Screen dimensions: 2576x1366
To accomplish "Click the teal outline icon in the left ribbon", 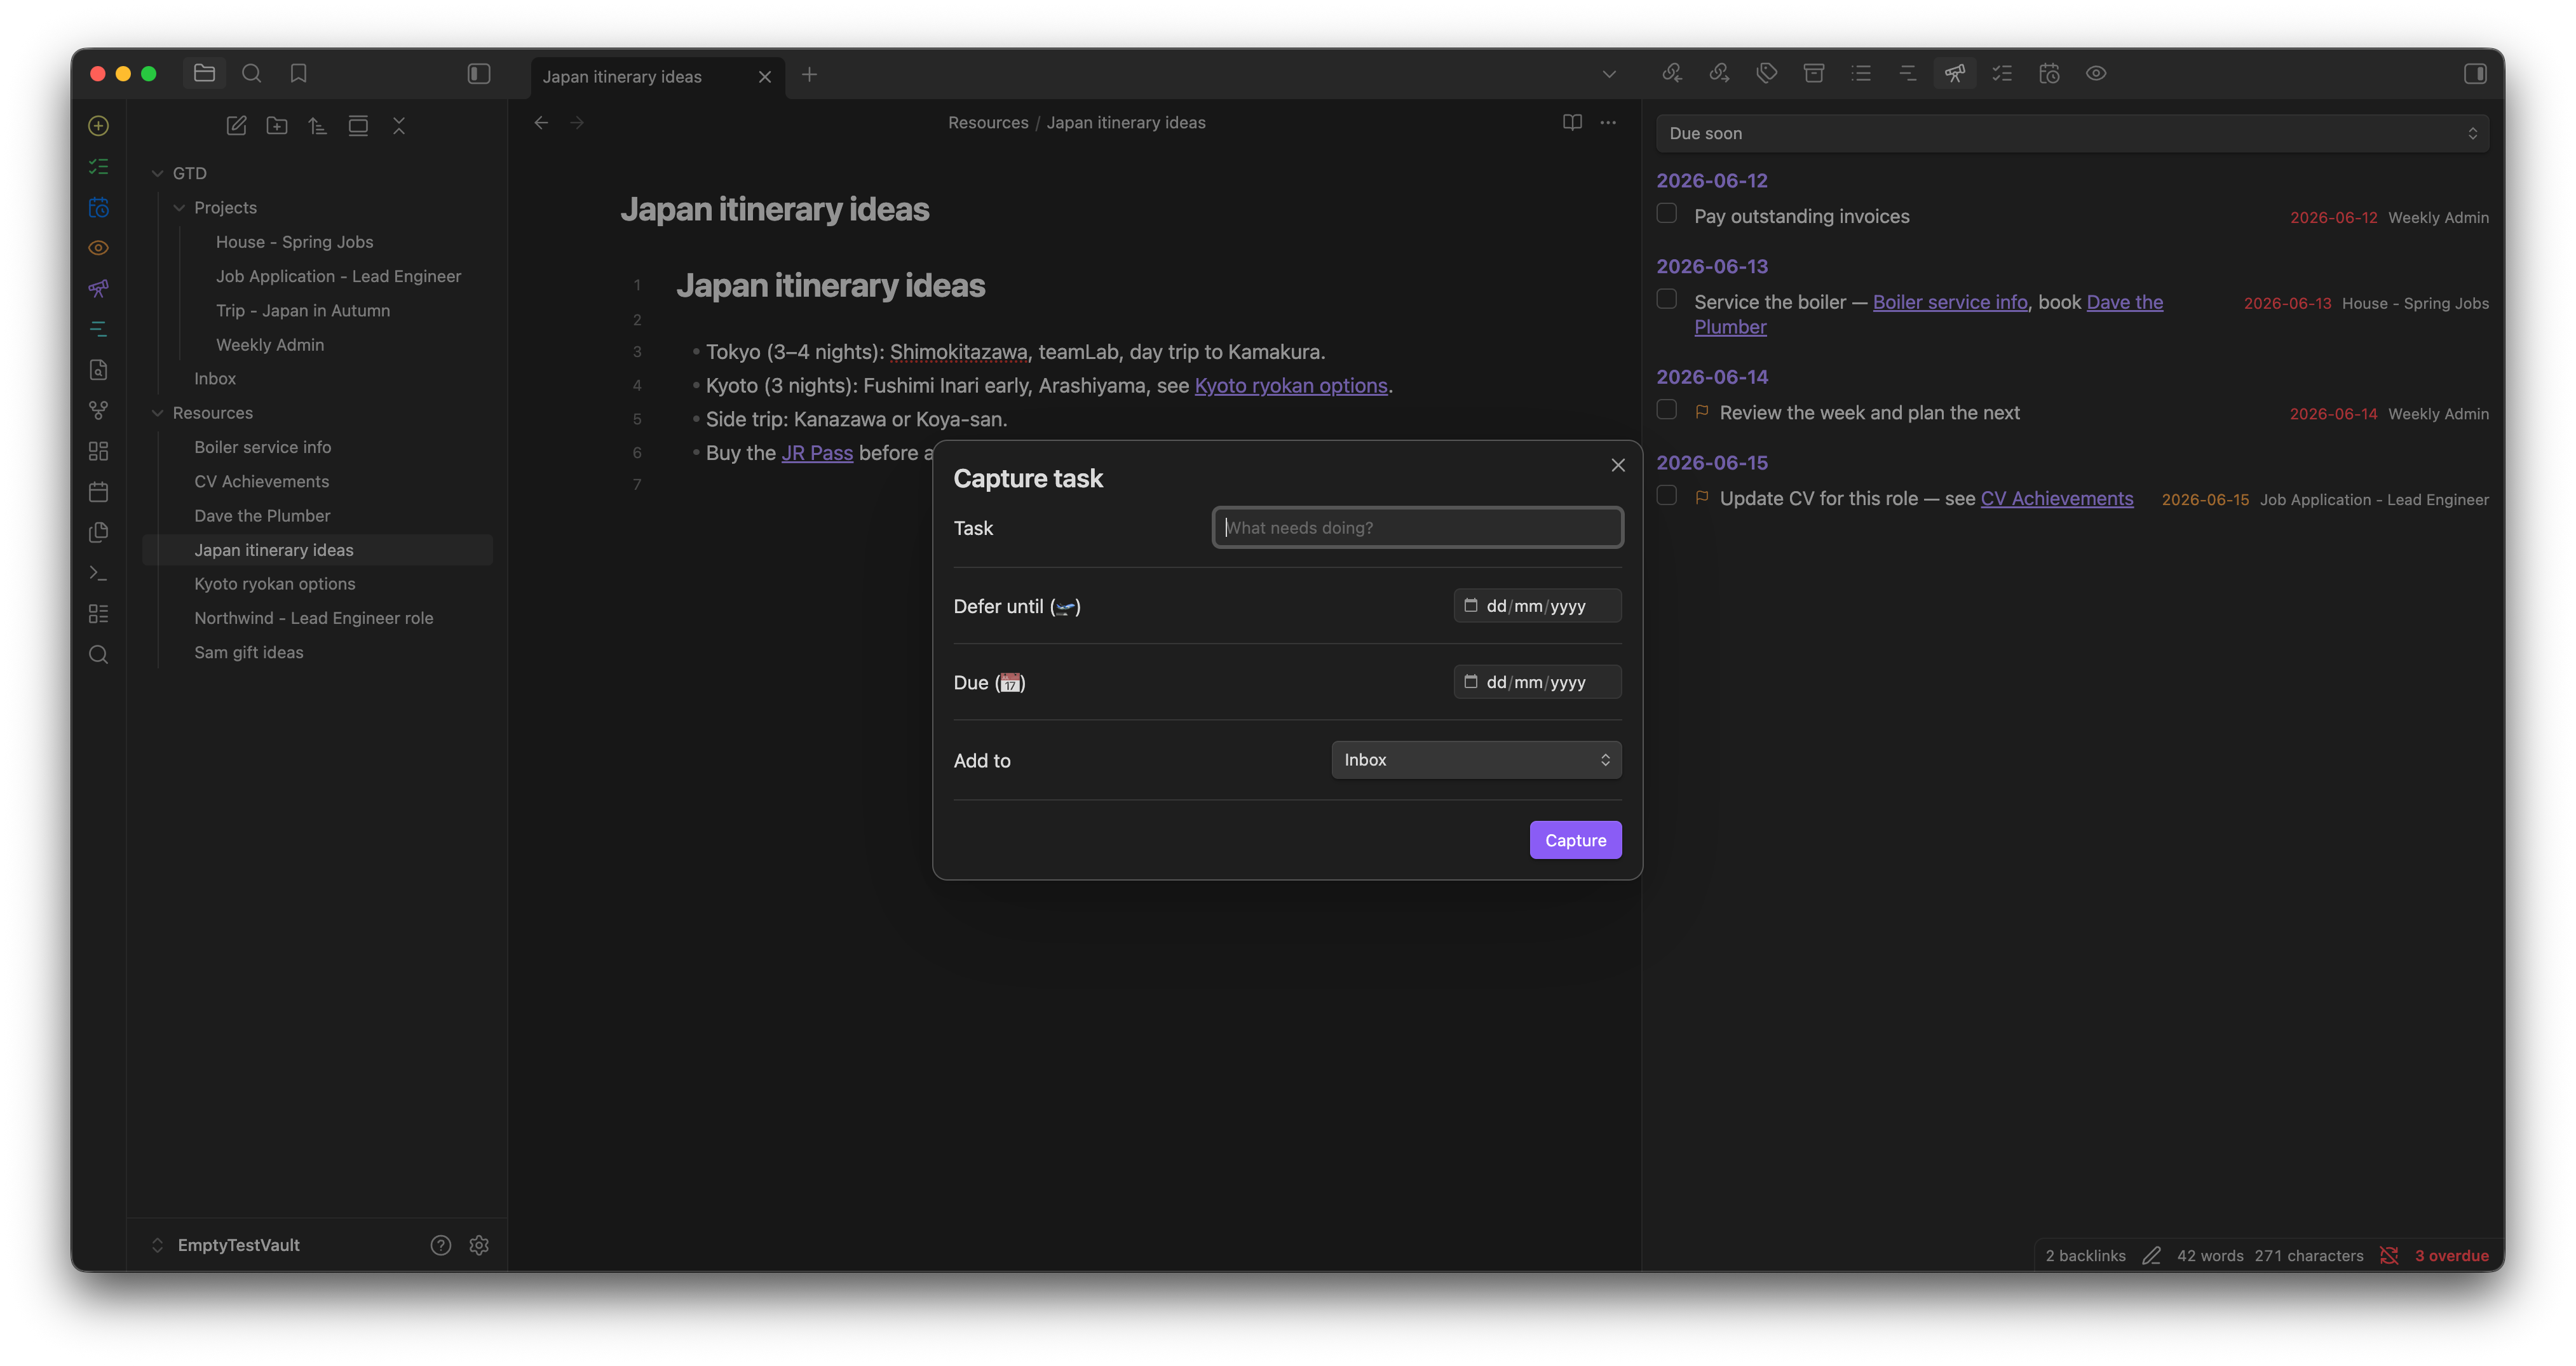I will [x=98, y=329].
